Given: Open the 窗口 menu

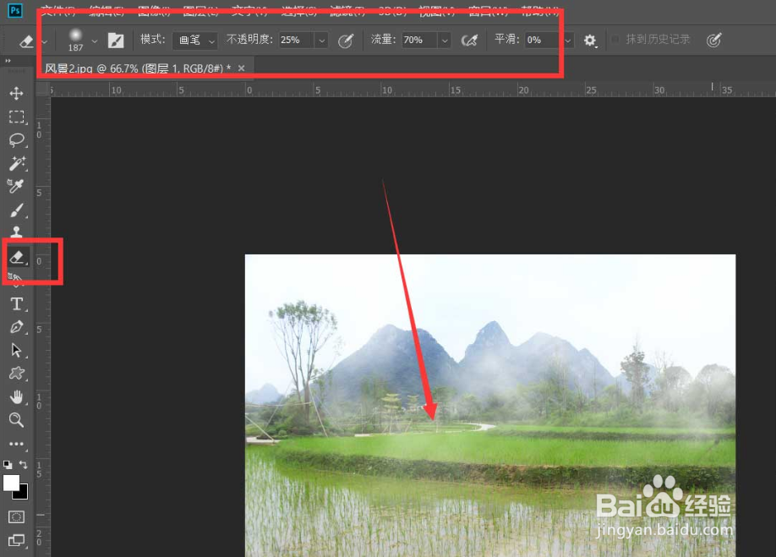Looking at the screenshot, I should pyautogui.click(x=488, y=11).
